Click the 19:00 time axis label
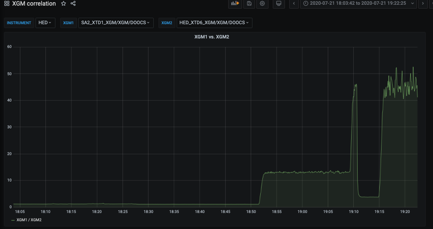 tap(302, 212)
